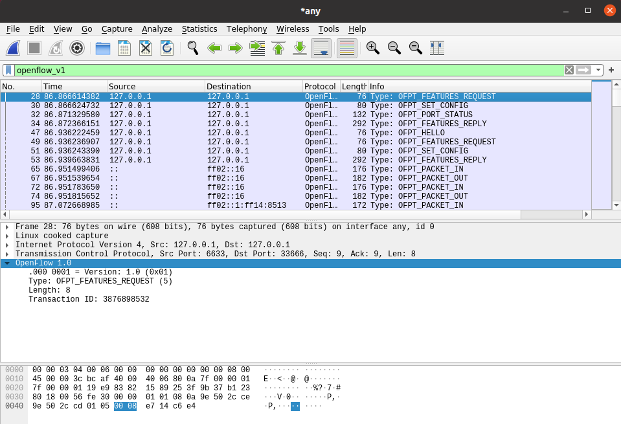Click the plus button to add filter button
Image resolution: width=621 pixels, height=424 pixels.
[611, 70]
